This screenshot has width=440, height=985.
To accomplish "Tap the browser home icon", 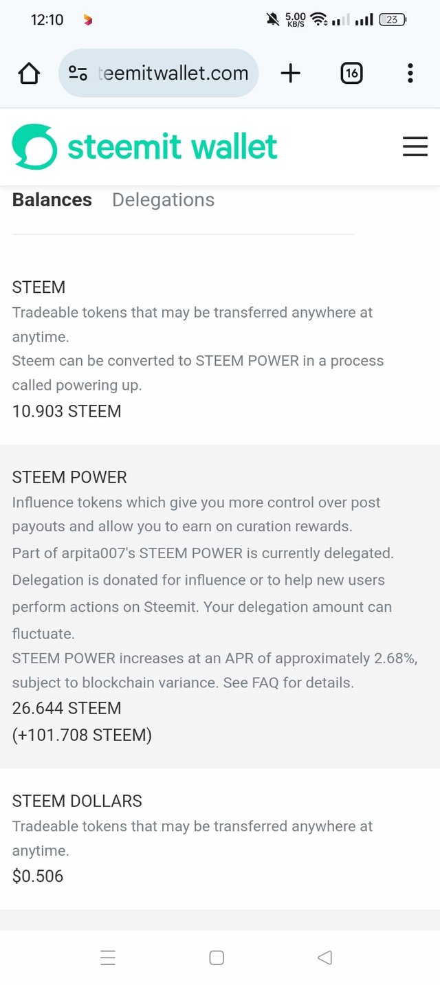I will click(x=29, y=73).
